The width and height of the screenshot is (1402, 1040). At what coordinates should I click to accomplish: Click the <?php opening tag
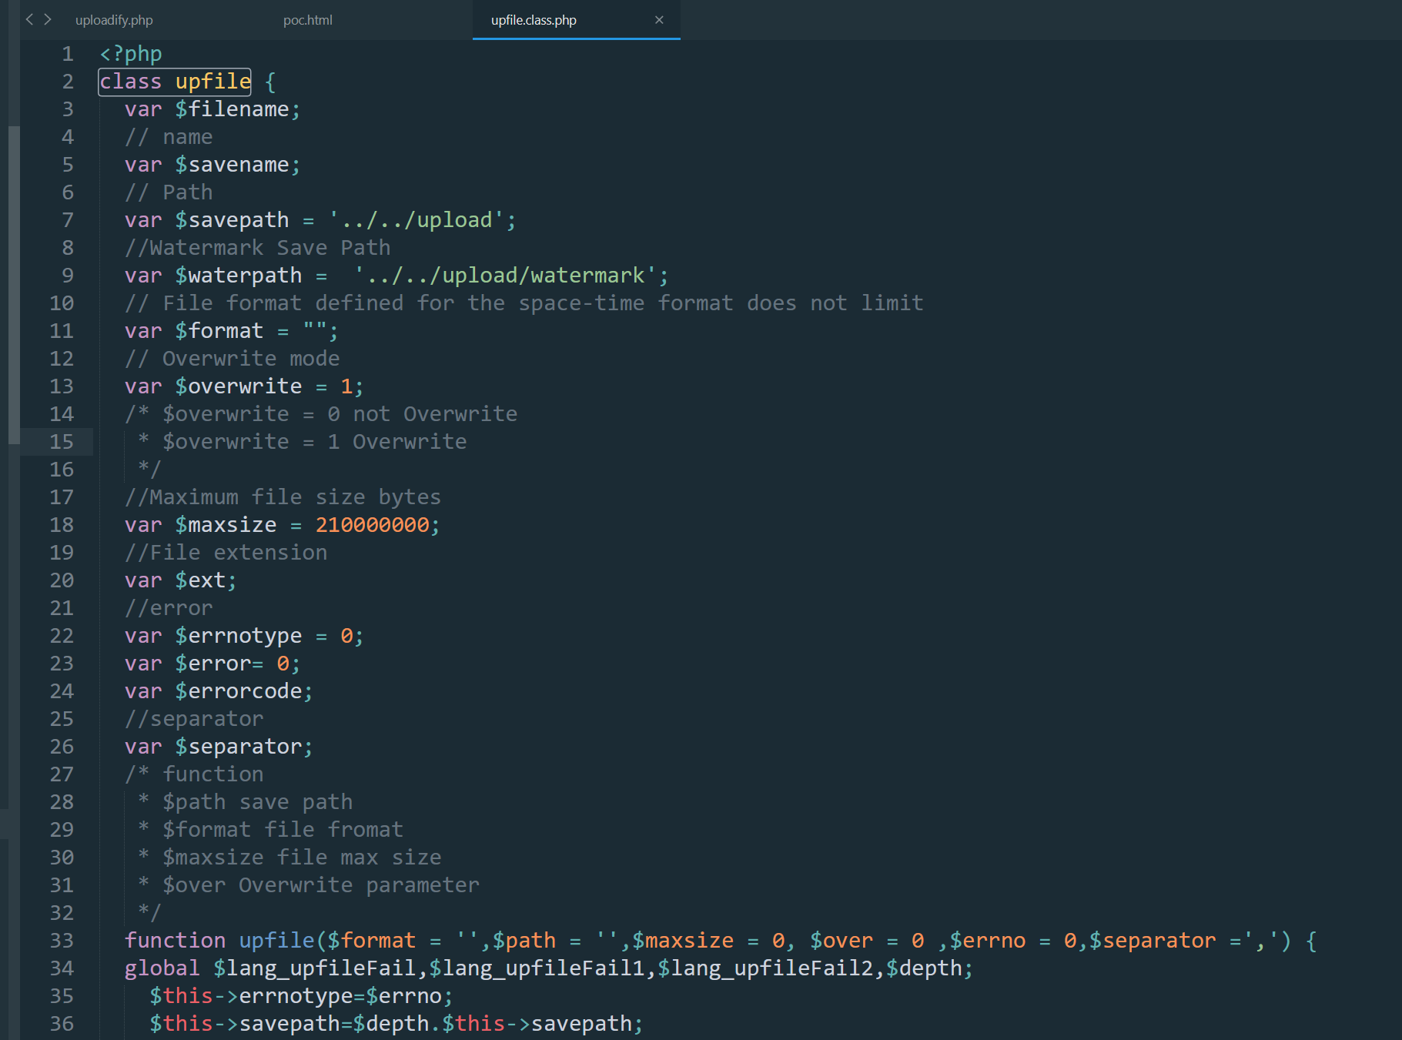[131, 54]
